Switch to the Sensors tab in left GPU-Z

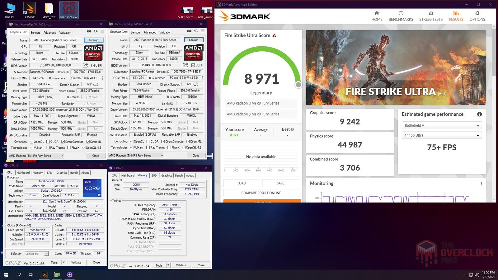point(35,33)
